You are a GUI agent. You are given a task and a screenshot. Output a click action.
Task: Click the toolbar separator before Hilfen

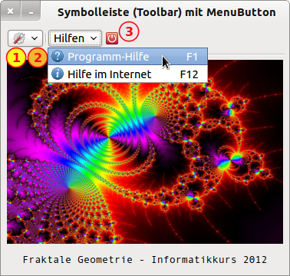46,38
